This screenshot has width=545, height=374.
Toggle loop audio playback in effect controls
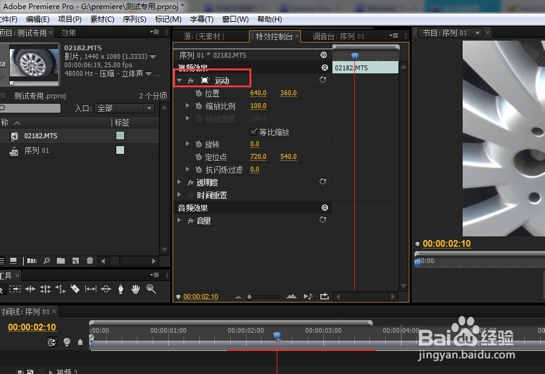coord(325,296)
